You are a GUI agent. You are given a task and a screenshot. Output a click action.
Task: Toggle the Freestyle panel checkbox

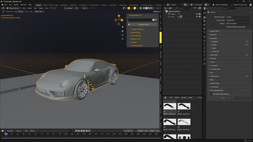(x=211, y=87)
